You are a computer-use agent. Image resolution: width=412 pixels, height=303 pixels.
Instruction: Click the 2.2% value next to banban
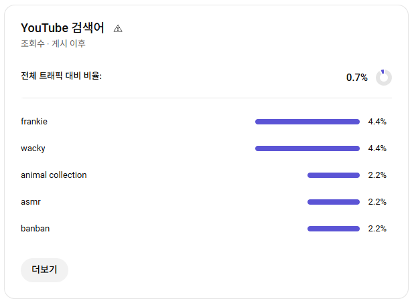377,229
